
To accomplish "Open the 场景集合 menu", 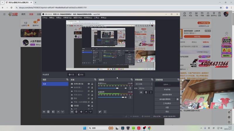I will 88,17.
